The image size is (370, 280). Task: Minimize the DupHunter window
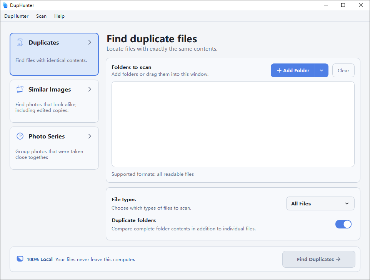click(326, 5)
